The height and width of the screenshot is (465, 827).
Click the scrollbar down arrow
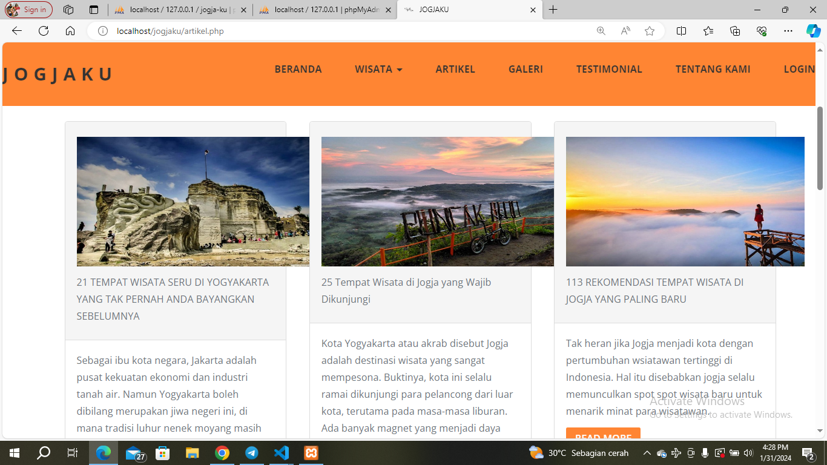point(820,431)
